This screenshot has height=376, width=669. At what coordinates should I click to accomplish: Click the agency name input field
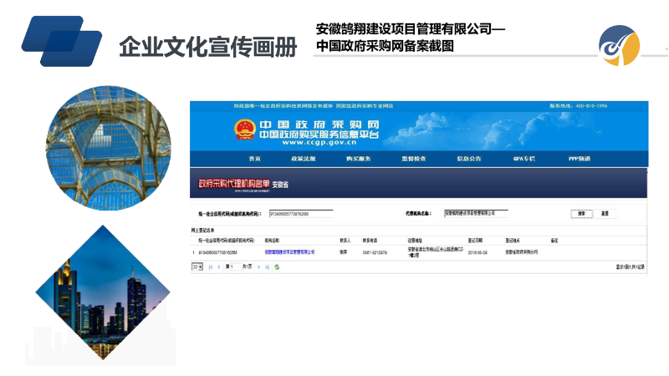coord(475,213)
